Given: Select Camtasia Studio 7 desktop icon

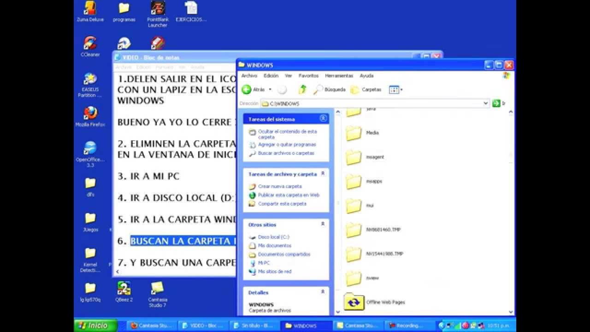Looking at the screenshot, I should point(158,295).
